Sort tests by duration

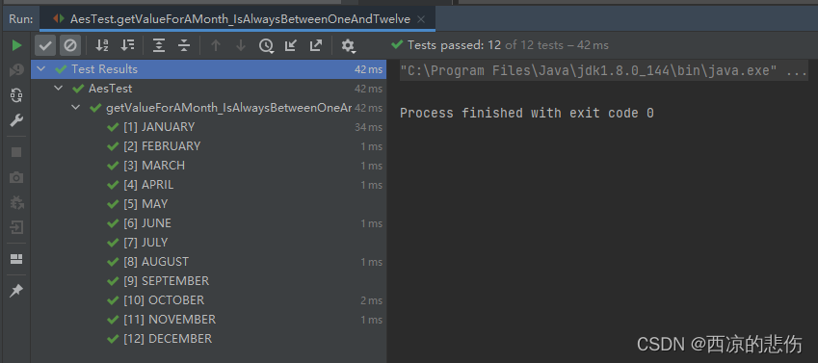pyautogui.click(x=128, y=45)
